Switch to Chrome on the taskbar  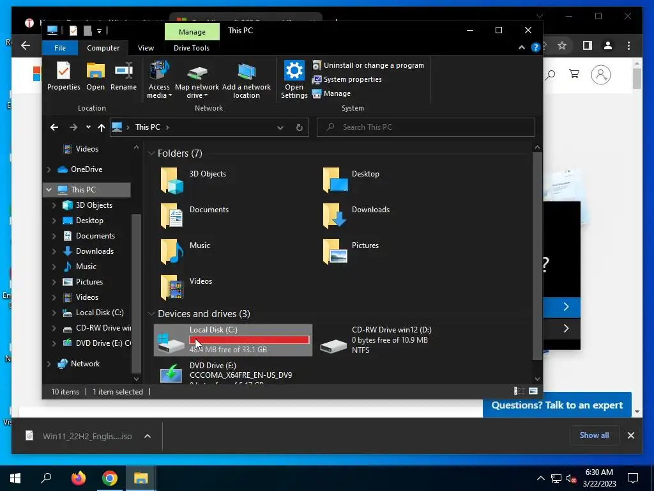point(110,478)
